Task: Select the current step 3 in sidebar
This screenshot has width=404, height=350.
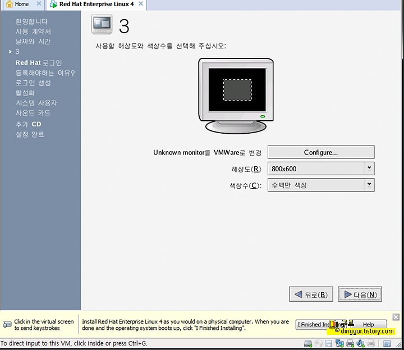Action: [17, 52]
